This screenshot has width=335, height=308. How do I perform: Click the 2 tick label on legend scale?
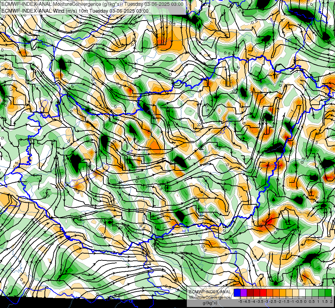(x=331, y=301)
